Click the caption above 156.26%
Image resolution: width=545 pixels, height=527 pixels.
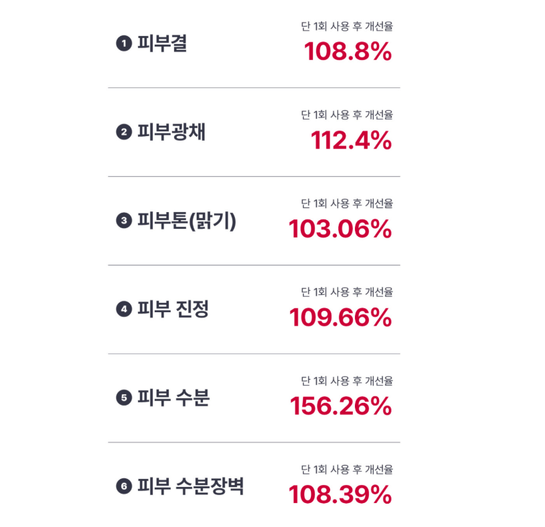pyautogui.click(x=347, y=381)
